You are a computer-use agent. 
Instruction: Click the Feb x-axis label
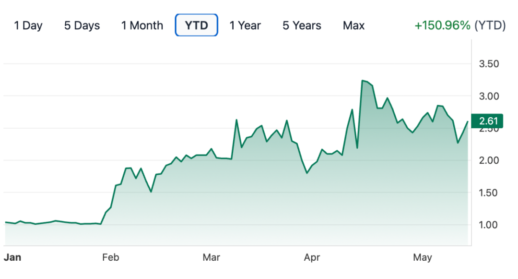pyautogui.click(x=110, y=257)
